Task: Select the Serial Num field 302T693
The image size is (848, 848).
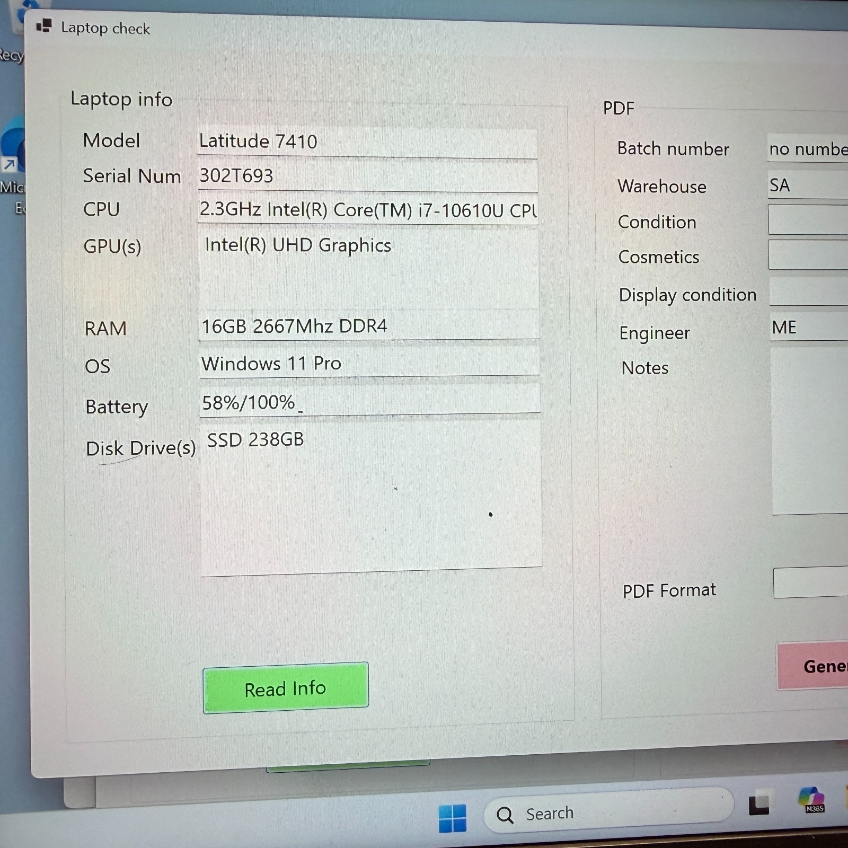Action: click(368, 176)
